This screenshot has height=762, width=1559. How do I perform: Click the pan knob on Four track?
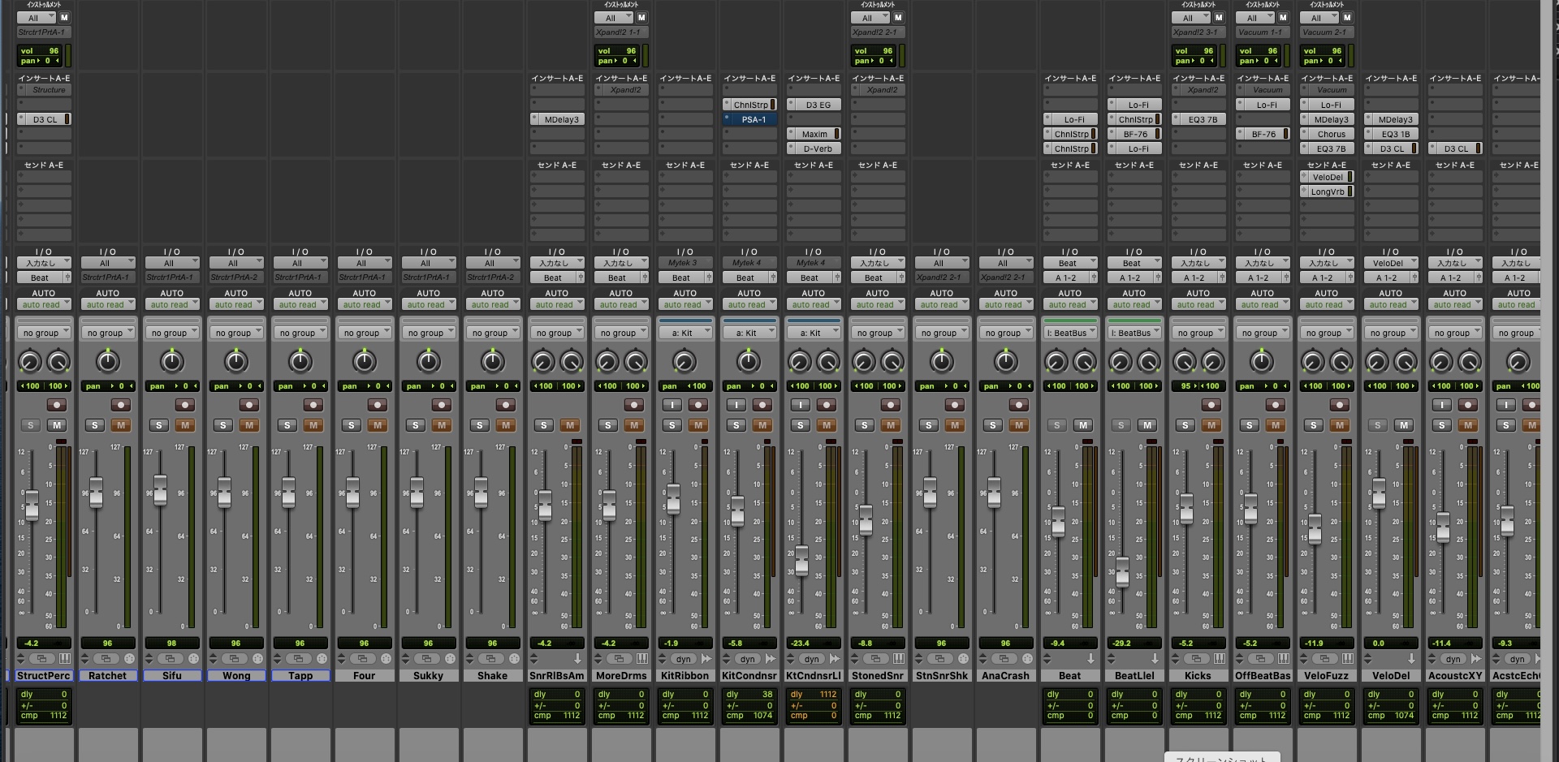pyautogui.click(x=364, y=361)
